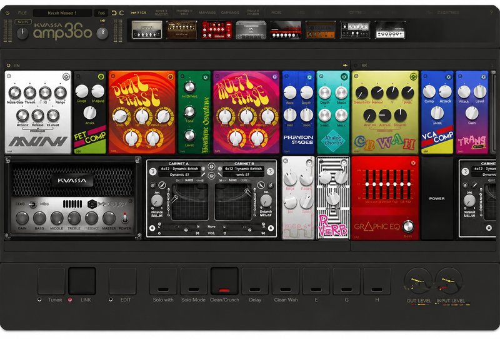
Task: Select the Delay preset footswitch
Action: coord(255,281)
